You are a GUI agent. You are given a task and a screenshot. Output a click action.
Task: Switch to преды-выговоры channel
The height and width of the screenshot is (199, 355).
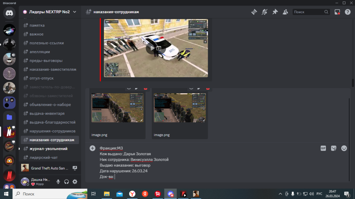point(50,61)
